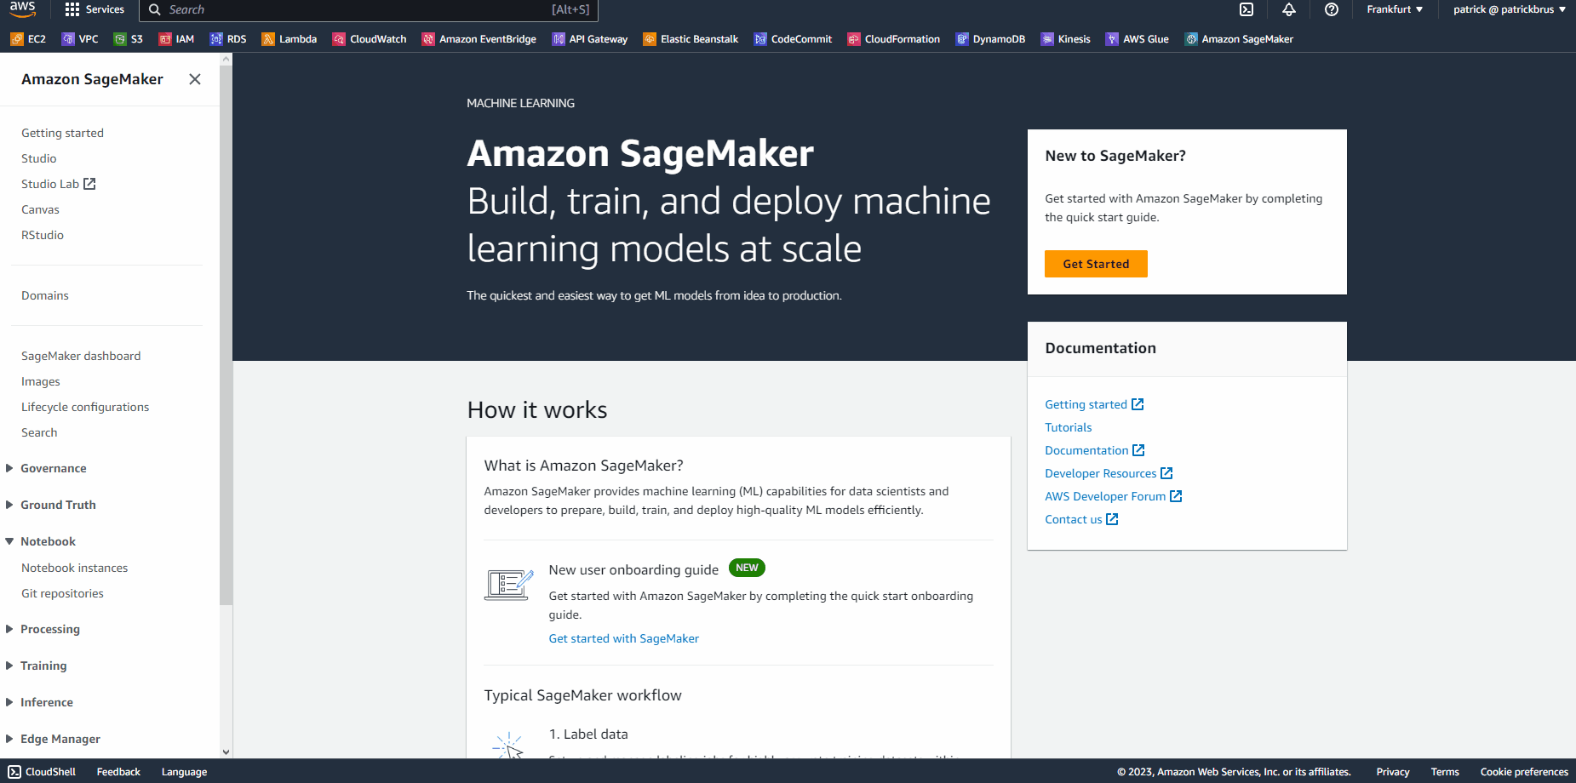Open the Frankfurt region dropdown

(1395, 9)
